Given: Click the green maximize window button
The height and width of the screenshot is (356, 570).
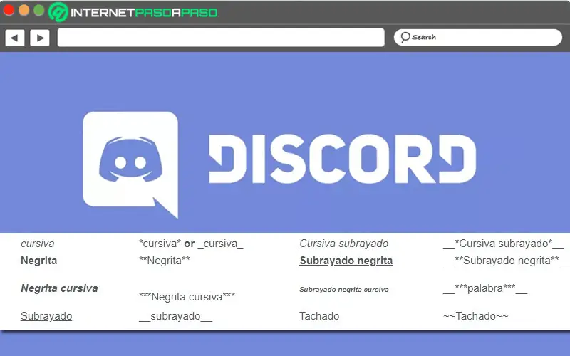Looking at the screenshot, I should click(39, 10).
